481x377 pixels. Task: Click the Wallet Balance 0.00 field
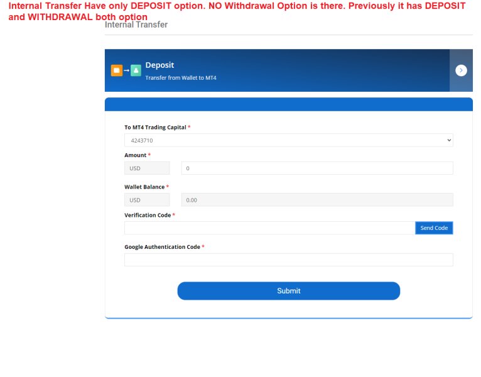[x=317, y=200]
